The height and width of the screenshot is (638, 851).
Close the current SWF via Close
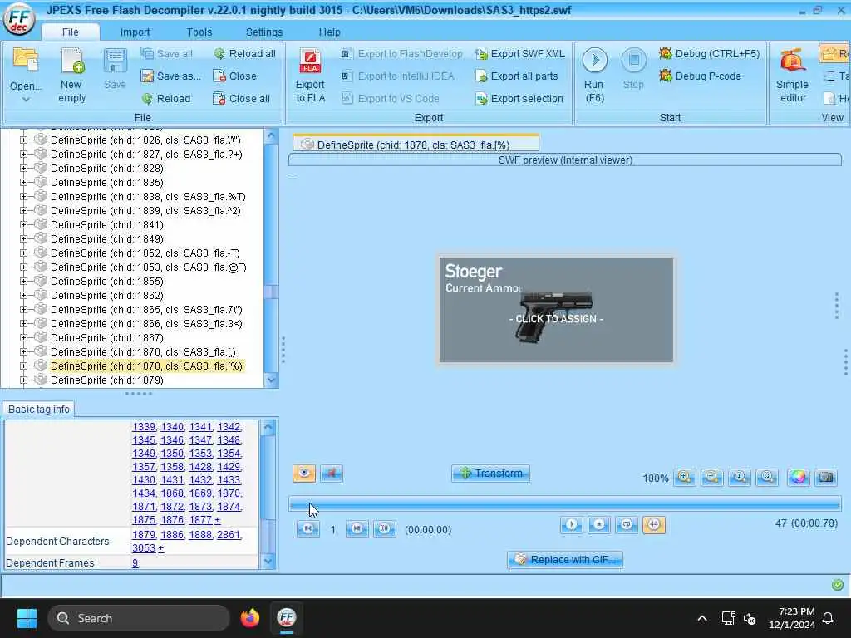point(234,76)
